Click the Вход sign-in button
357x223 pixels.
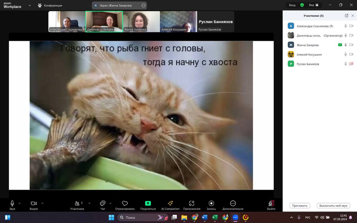pyautogui.click(x=292, y=5)
